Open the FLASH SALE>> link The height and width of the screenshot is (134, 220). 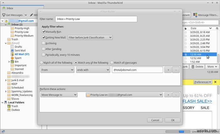197,101
